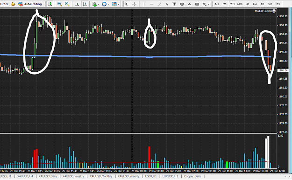The height and width of the screenshot is (180, 292).
Task: Toggle the AutoTrading button
Action: coord(30,4)
